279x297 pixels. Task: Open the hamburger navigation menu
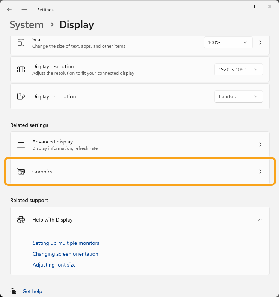[x=24, y=9]
